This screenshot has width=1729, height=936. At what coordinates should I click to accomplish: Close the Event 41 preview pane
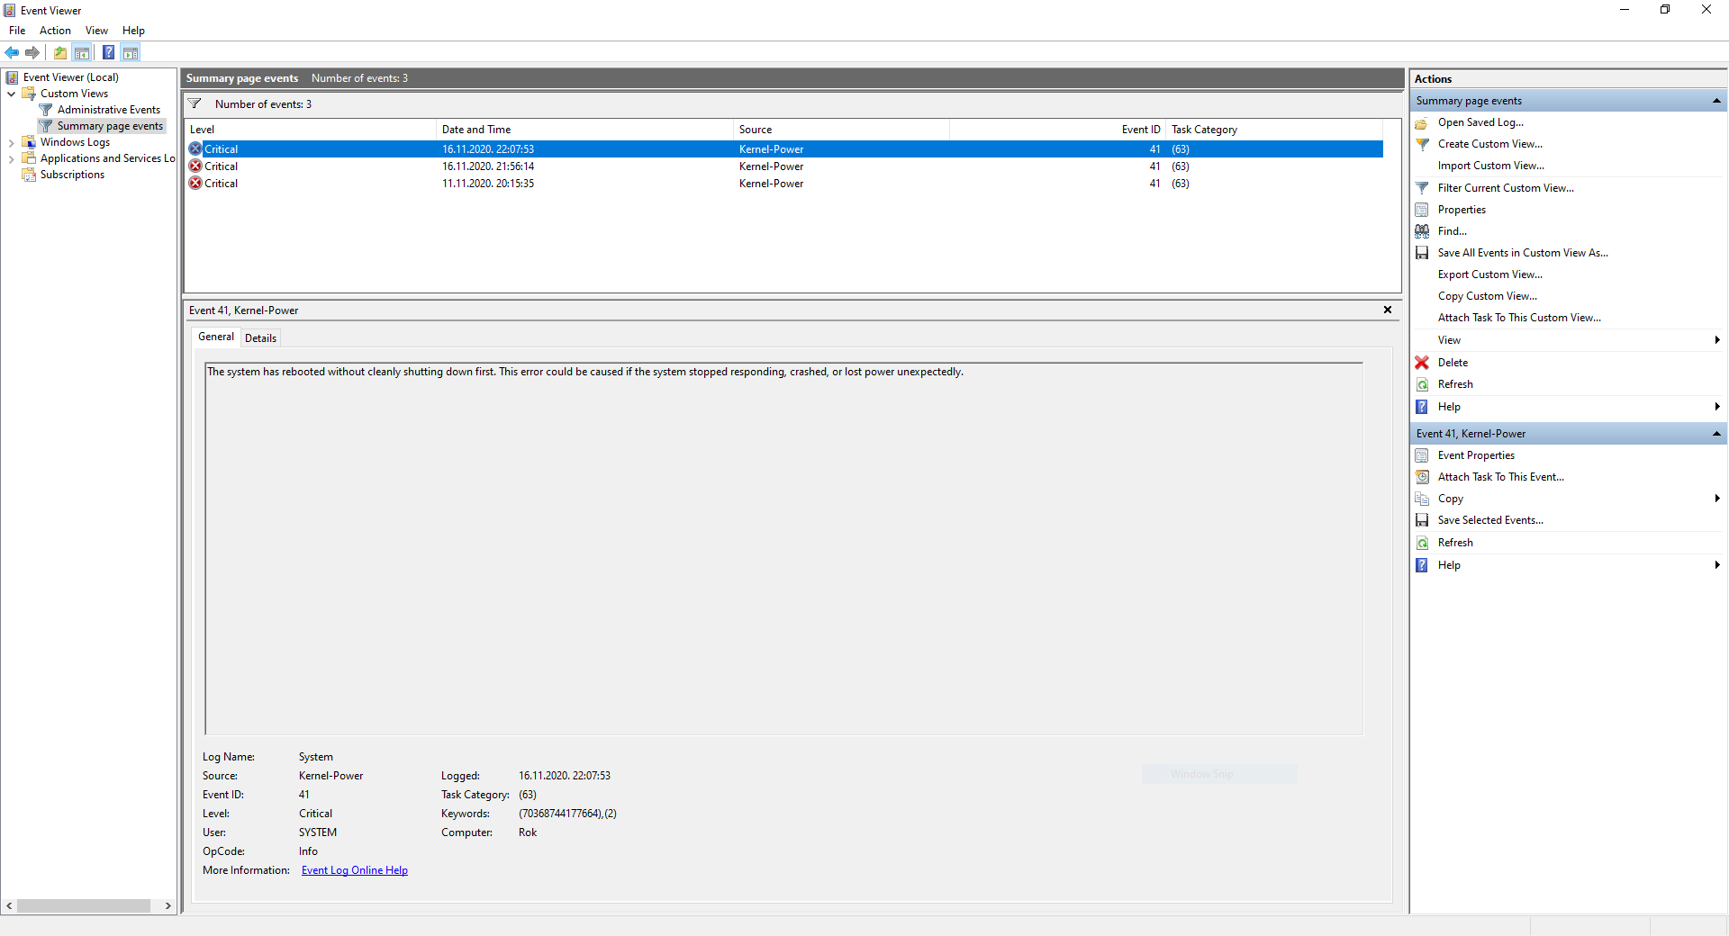pos(1388,310)
